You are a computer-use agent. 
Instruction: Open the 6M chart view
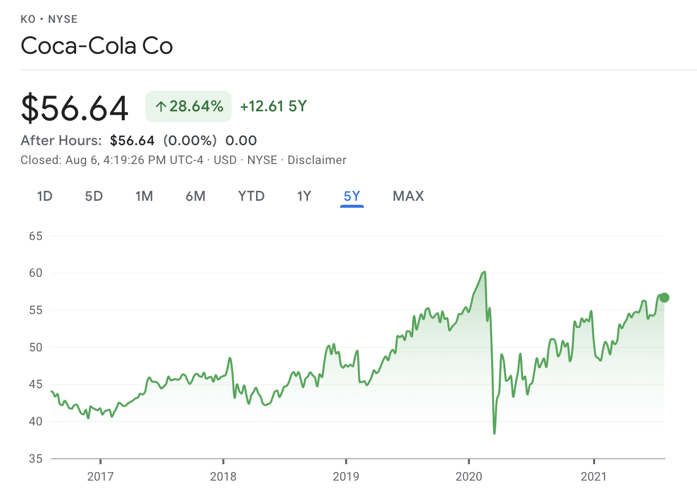click(195, 196)
